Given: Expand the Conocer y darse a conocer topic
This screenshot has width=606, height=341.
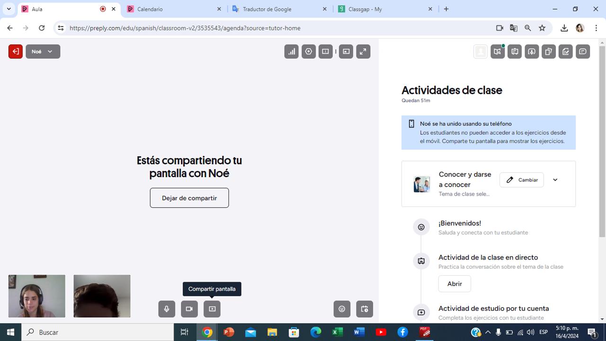Looking at the screenshot, I should (x=555, y=180).
